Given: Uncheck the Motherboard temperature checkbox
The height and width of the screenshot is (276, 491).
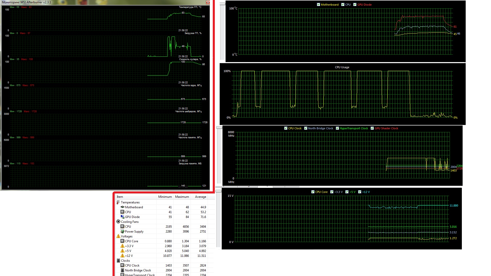Looking at the screenshot, I should point(318,5).
